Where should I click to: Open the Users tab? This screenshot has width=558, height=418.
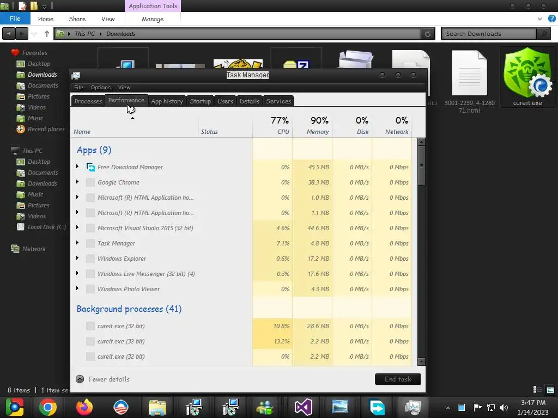pyautogui.click(x=225, y=101)
